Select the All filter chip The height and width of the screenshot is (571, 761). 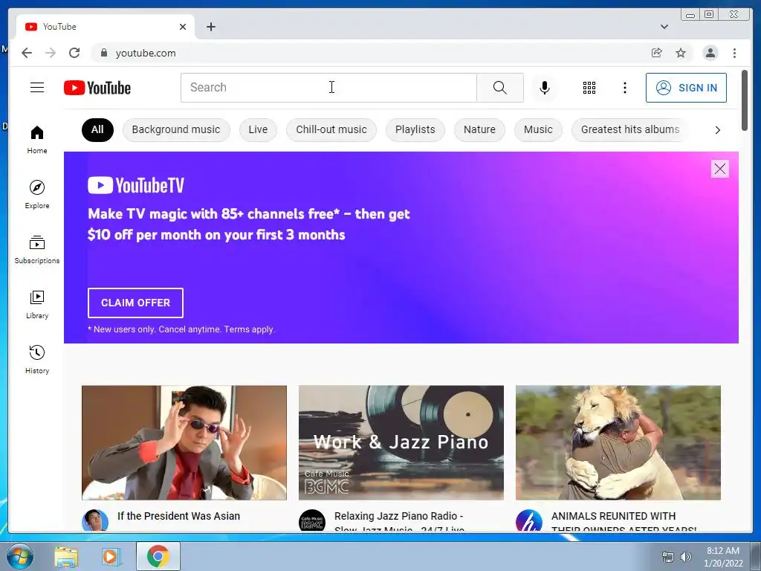click(x=97, y=129)
